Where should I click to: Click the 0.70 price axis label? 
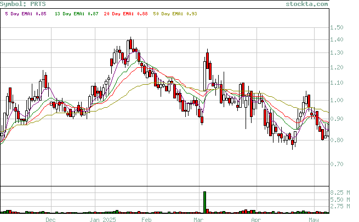click(x=337, y=164)
